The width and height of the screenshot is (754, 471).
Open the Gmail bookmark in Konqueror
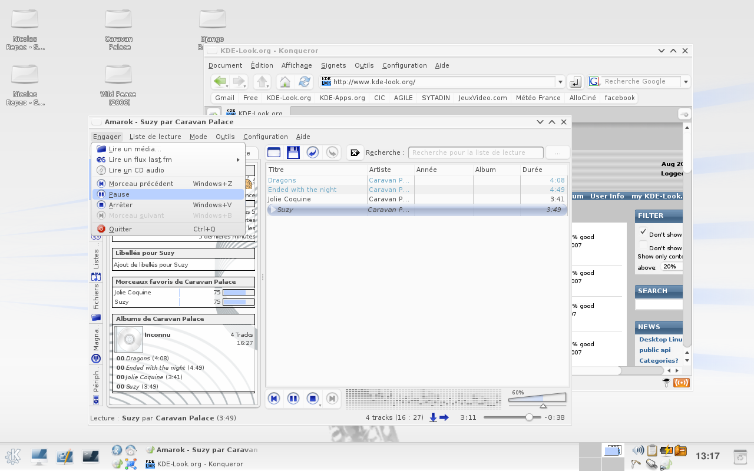(x=224, y=98)
